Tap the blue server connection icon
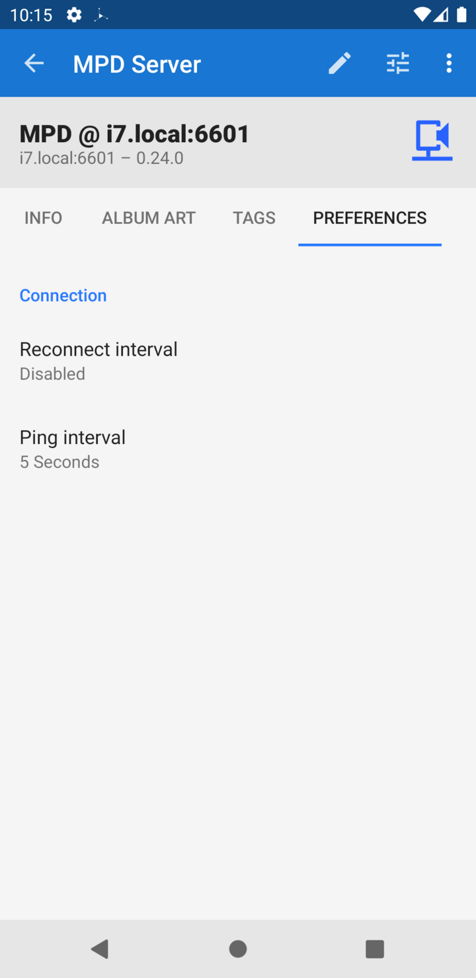The width and height of the screenshot is (476, 978). click(432, 141)
